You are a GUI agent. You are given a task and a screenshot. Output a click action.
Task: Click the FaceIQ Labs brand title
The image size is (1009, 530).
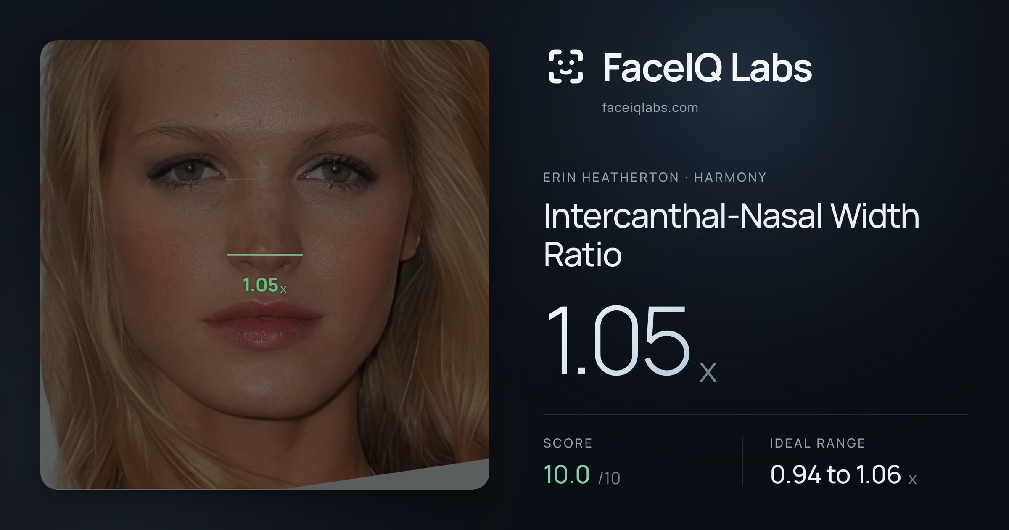point(707,67)
